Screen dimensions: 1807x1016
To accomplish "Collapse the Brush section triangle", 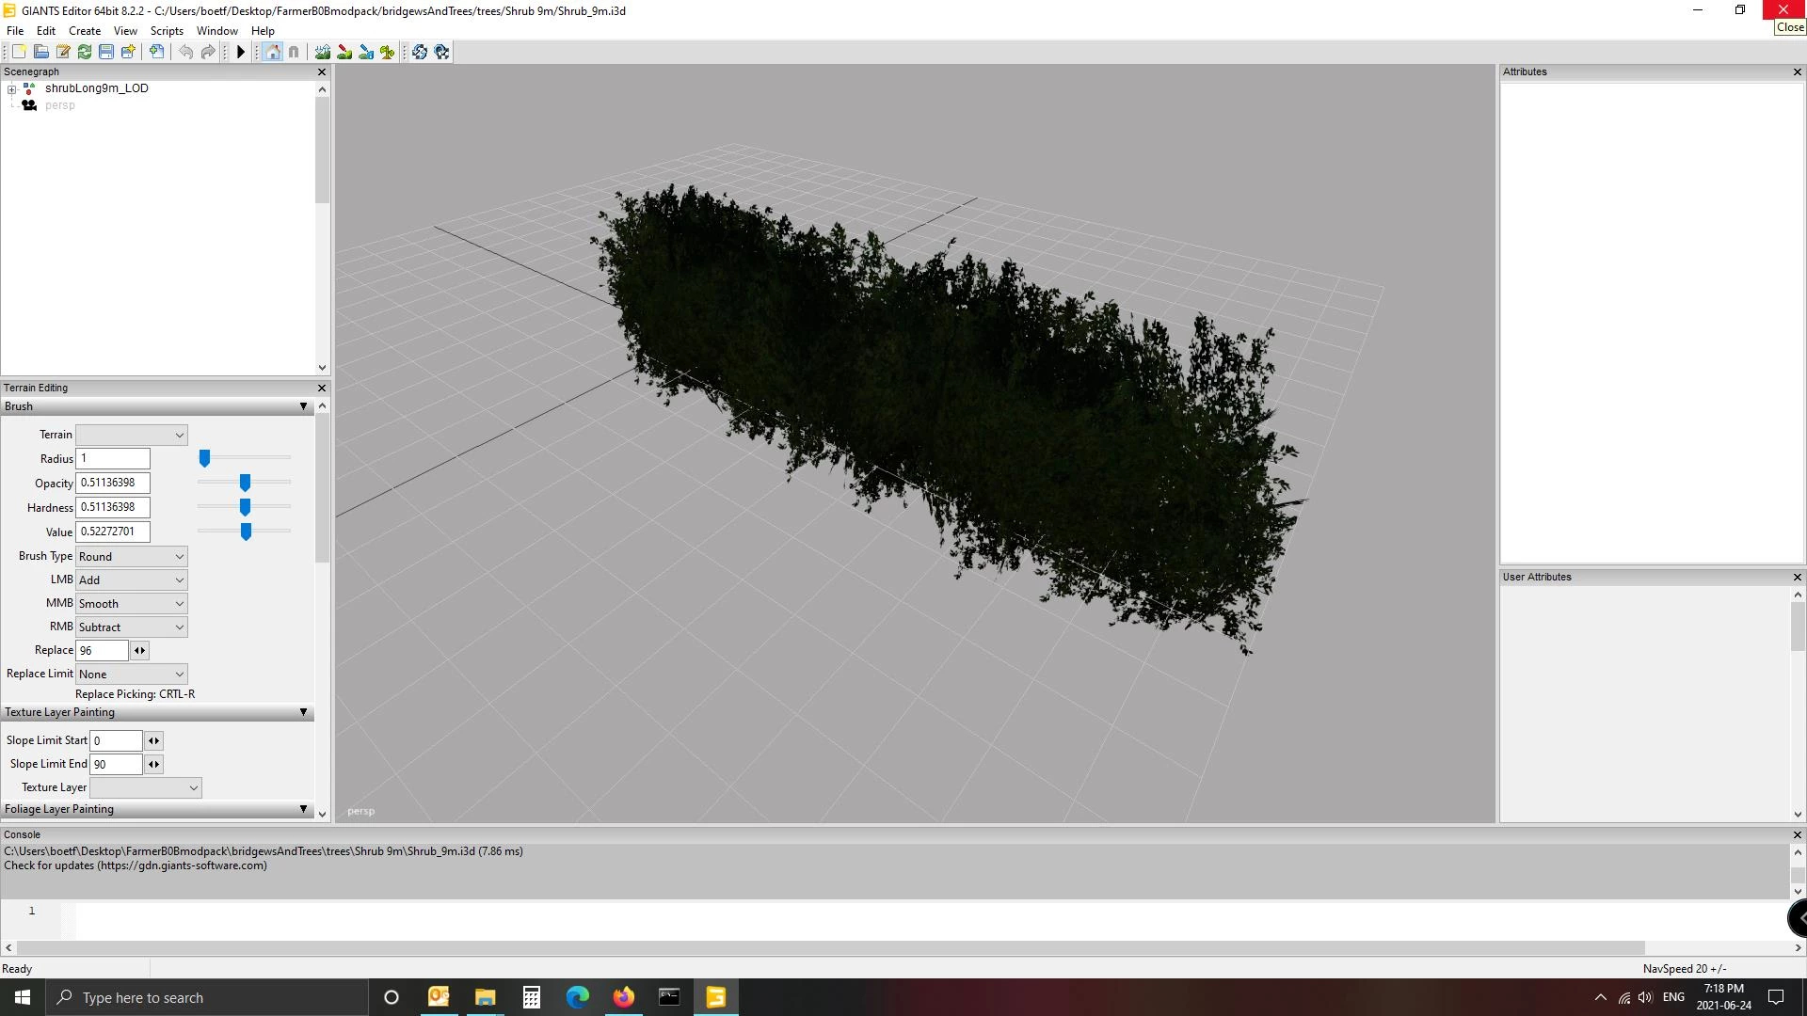I will tap(303, 406).
